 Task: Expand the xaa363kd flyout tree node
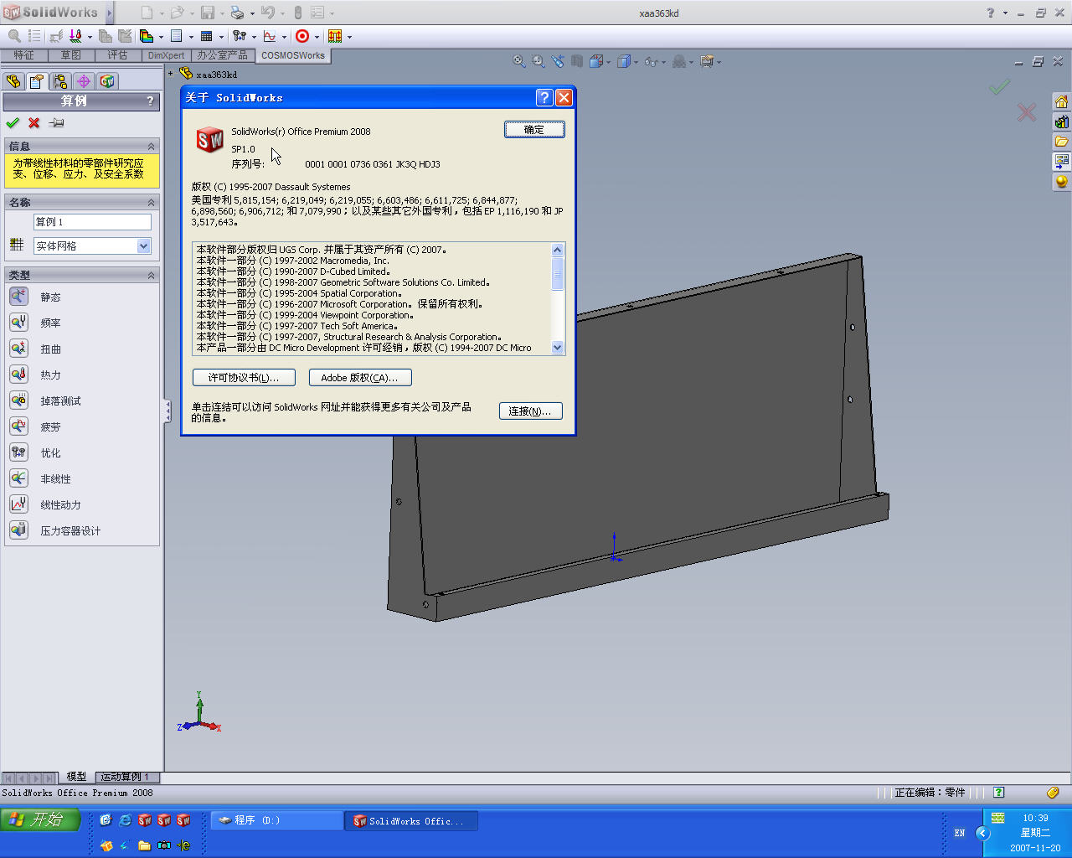click(x=171, y=74)
